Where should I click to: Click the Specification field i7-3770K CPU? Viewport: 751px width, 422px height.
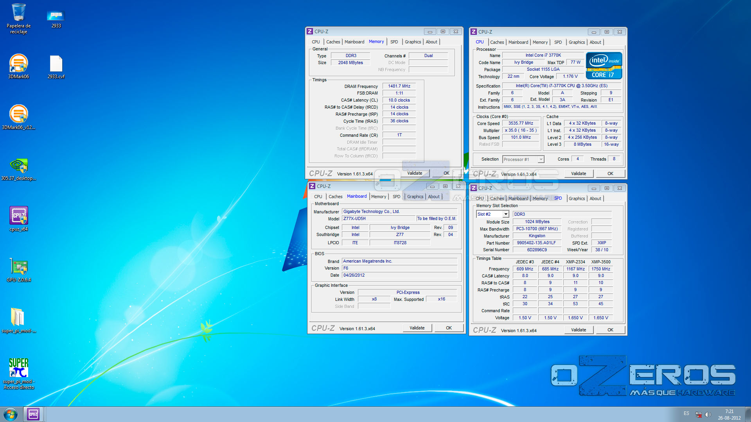pos(561,86)
